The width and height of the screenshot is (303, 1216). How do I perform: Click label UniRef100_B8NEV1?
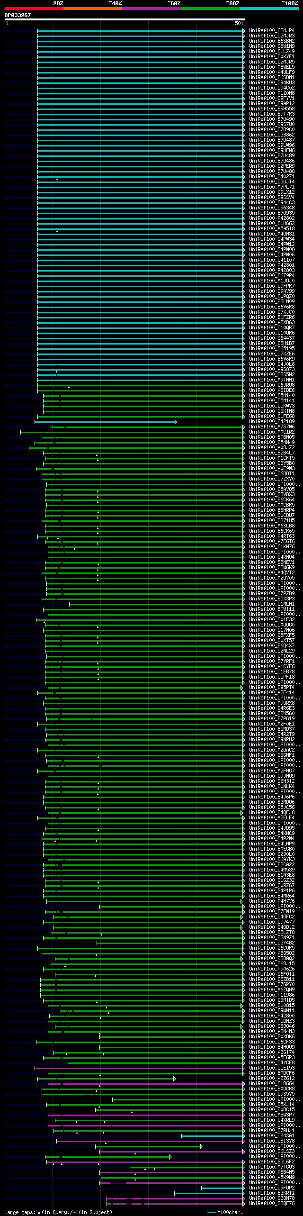pos(272,563)
